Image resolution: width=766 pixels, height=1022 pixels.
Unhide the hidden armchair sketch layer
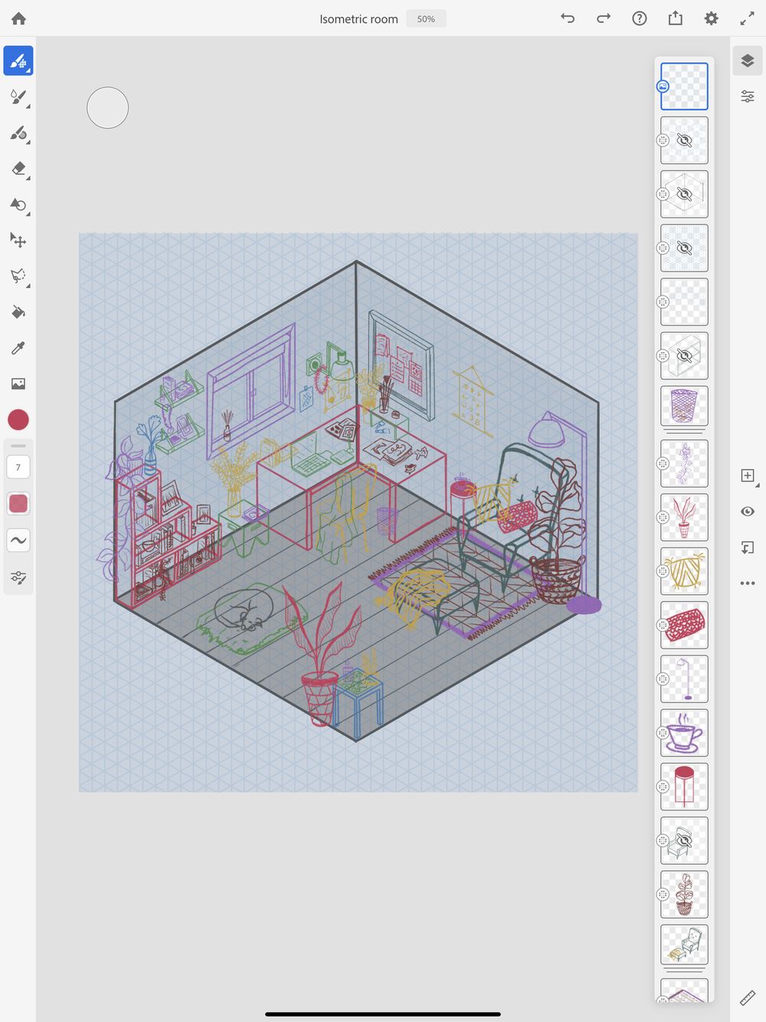click(x=684, y=840)
